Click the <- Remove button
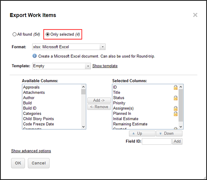Viewport: 207px width, 180px height. click(x=99, y=107)
